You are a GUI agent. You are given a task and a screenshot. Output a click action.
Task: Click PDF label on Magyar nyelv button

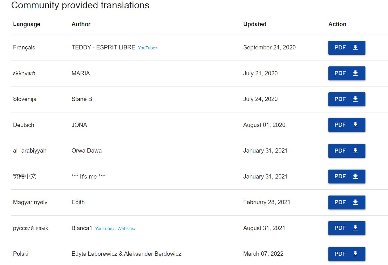coord(340,202)
